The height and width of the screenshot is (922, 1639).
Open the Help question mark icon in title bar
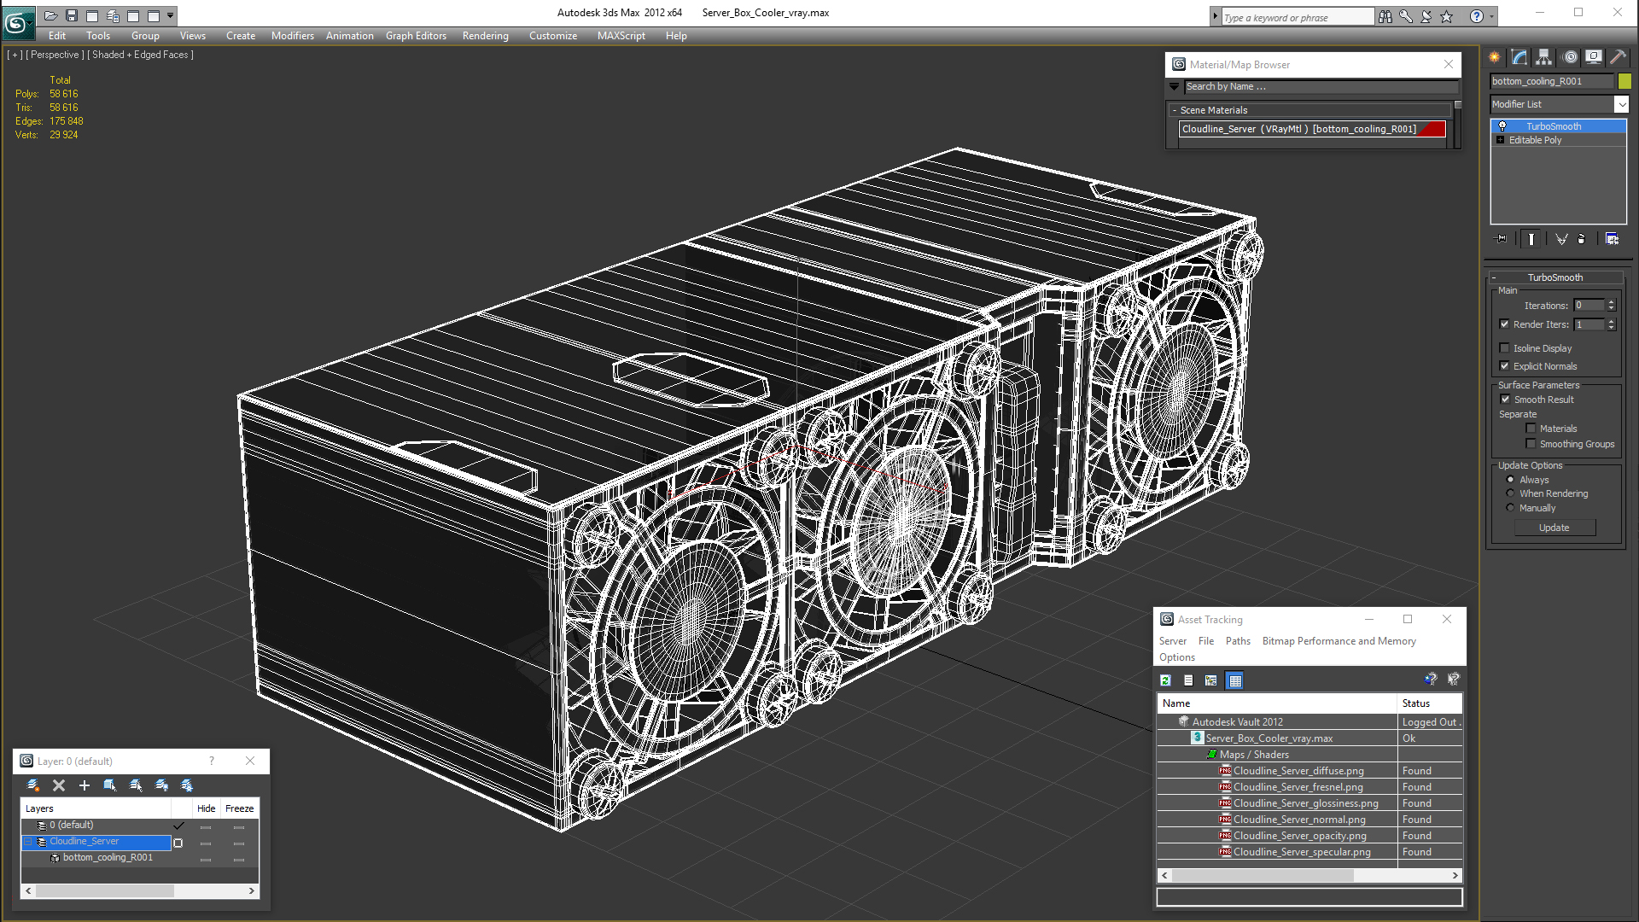tap(1477, 16)
